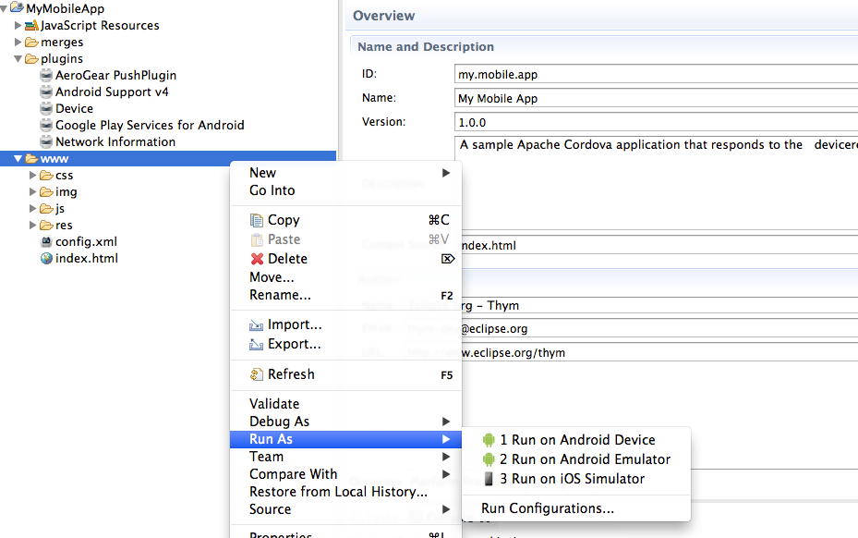Click the Overview page heading
Viewport: 858px width, 538px height.
click(383, 16)
